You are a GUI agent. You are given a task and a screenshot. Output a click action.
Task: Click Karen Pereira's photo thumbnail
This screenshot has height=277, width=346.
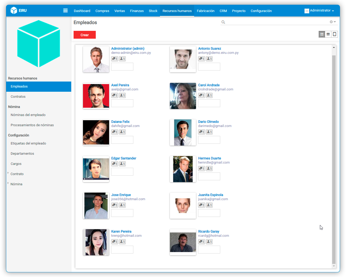point(96,242)
